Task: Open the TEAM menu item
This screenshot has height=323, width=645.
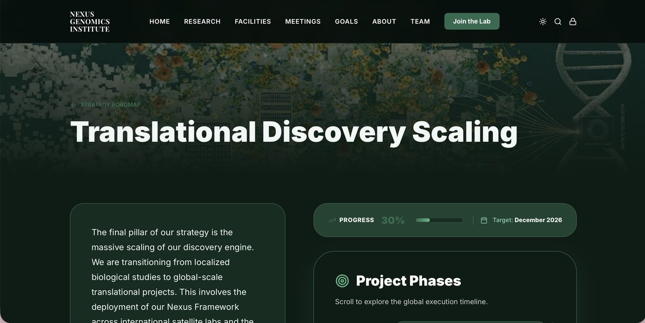Action: tap(420, 21)
